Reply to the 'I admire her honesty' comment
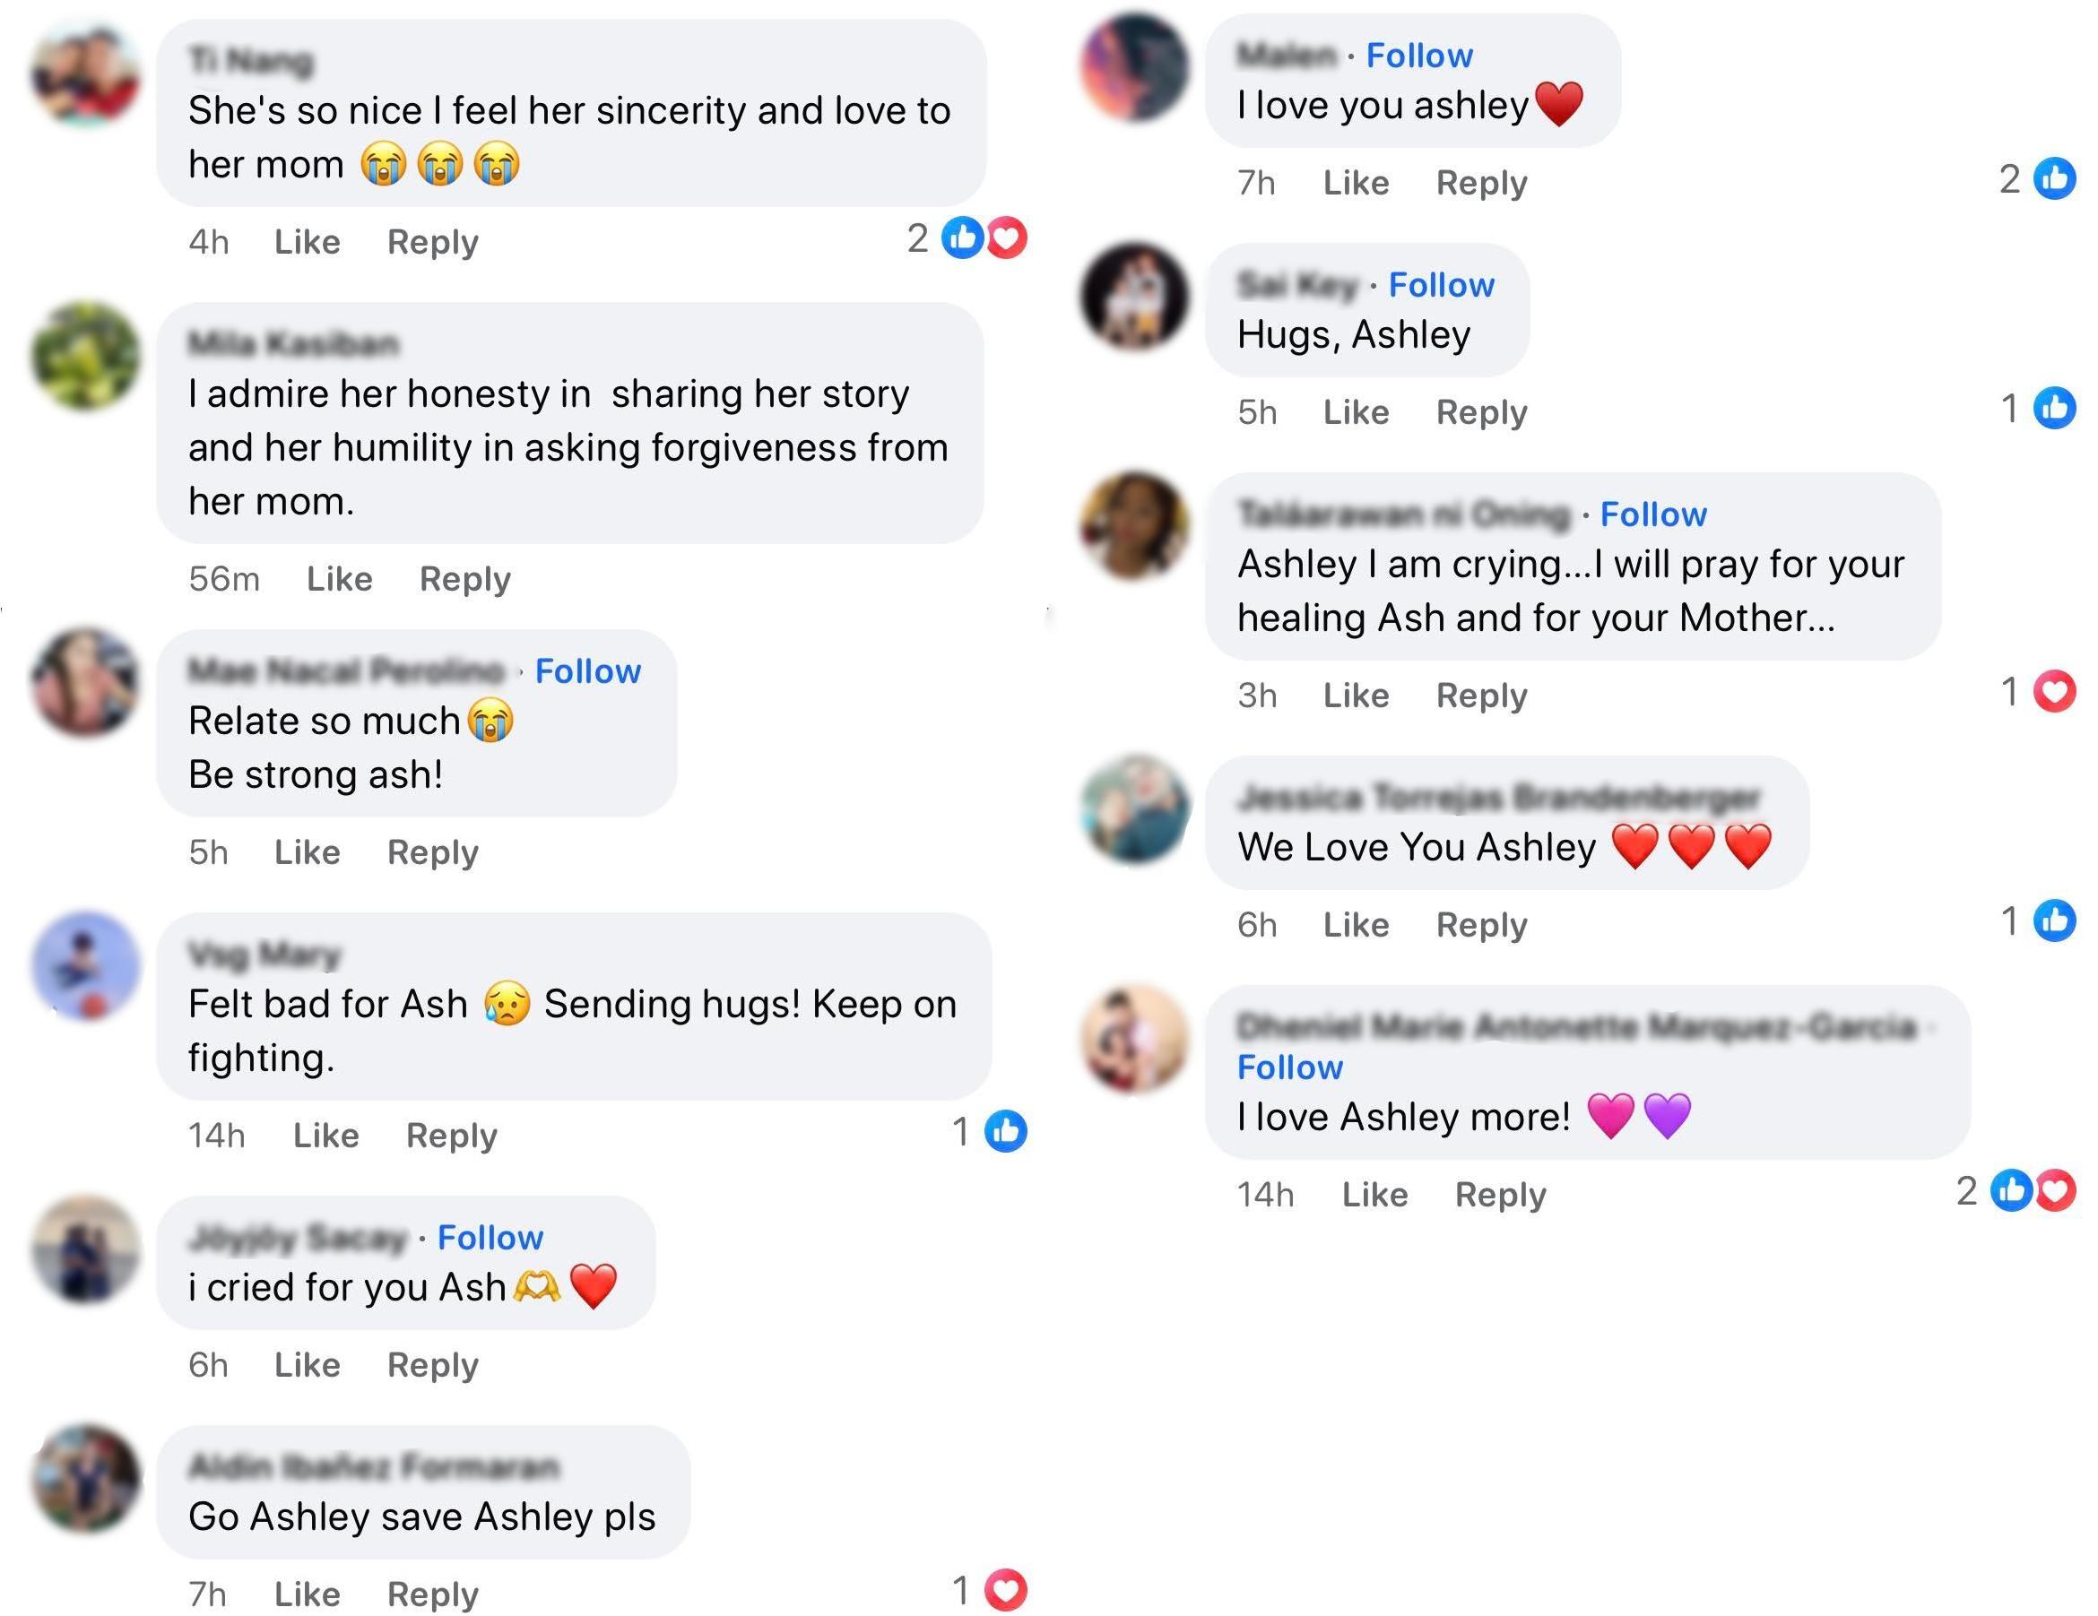 pyautogui.click(x=465, y=579)
